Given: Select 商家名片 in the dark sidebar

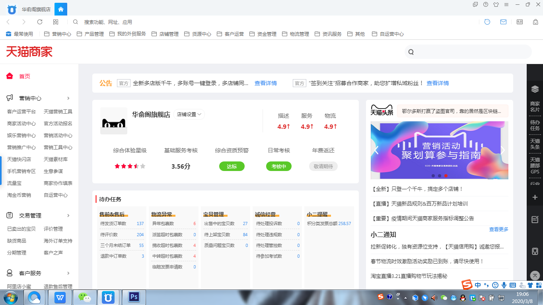Looking at the screenshot, I should pos(535,107).
